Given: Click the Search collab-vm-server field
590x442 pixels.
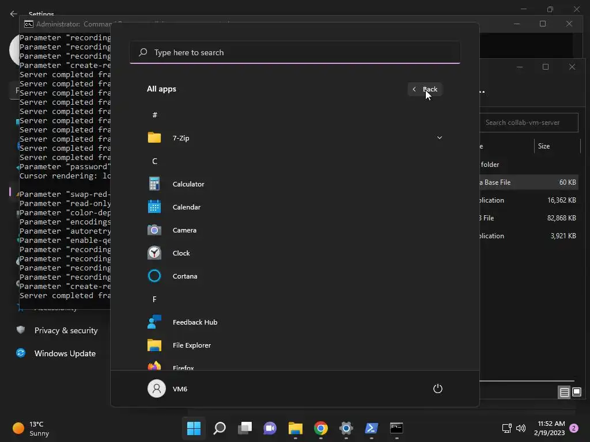Looking at the screenshot, I should pyautogui.click(x=529, y=123).
